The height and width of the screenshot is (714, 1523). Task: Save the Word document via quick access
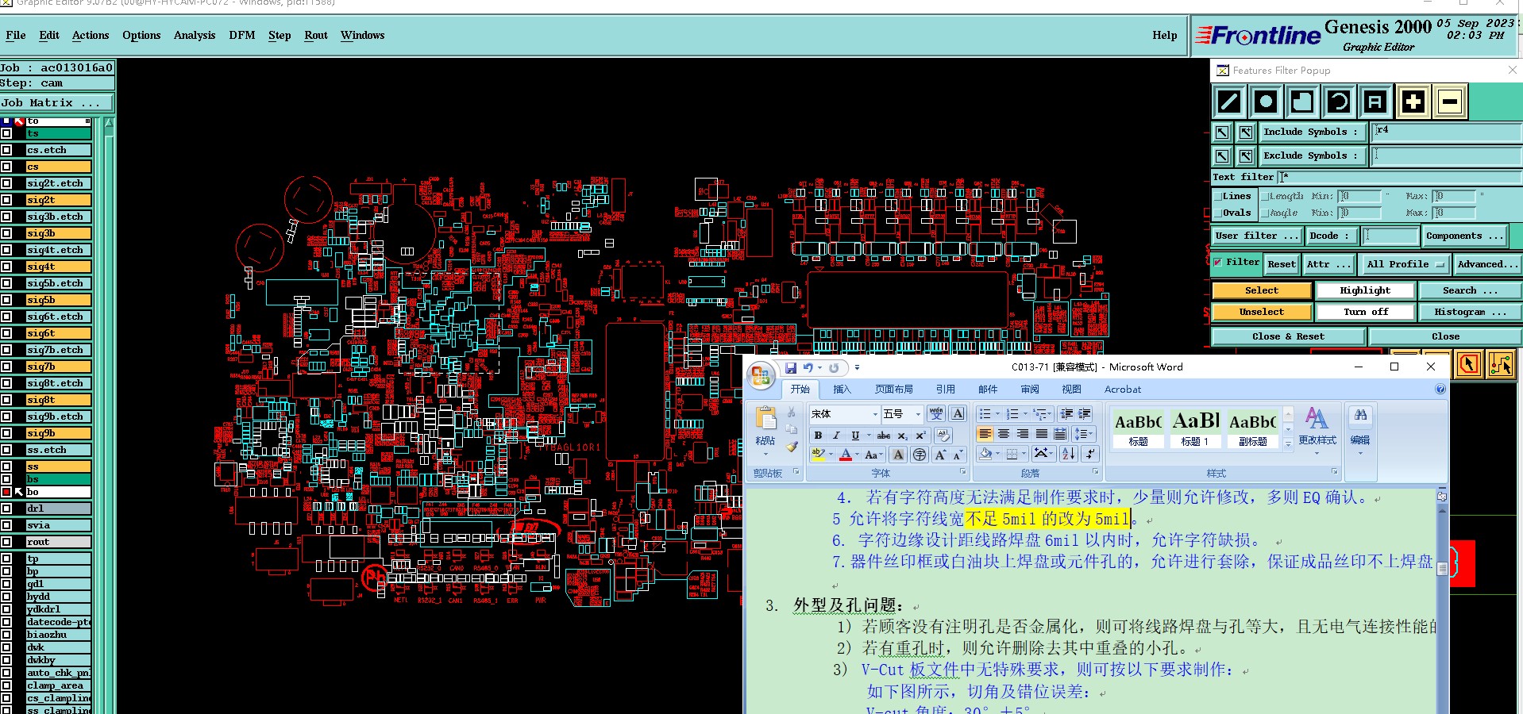pyautogui.click(x=791, y=368)
